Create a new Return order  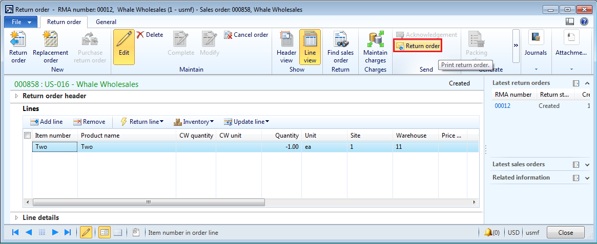18,47
